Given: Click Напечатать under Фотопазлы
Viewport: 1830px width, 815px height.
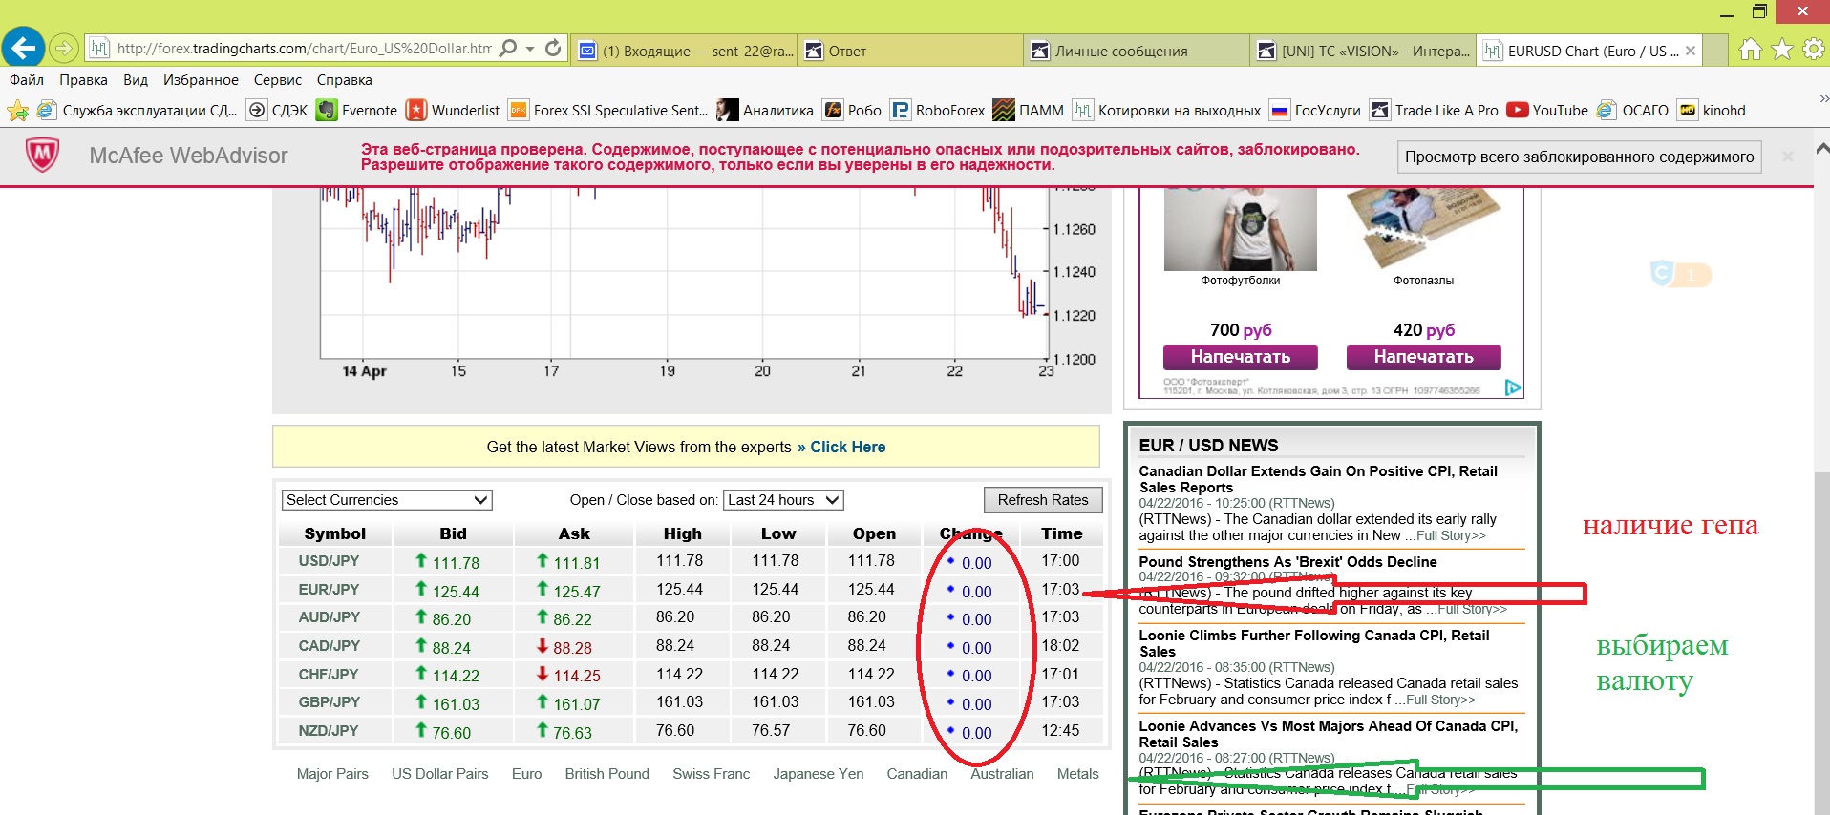Looking at the screenshot, I should pos(1424,357).
